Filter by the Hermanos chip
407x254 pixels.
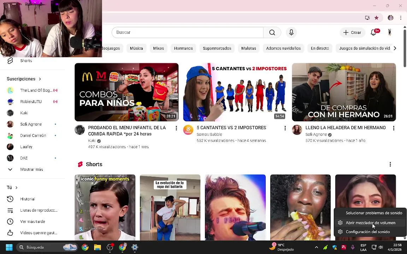tap(183, 48)
